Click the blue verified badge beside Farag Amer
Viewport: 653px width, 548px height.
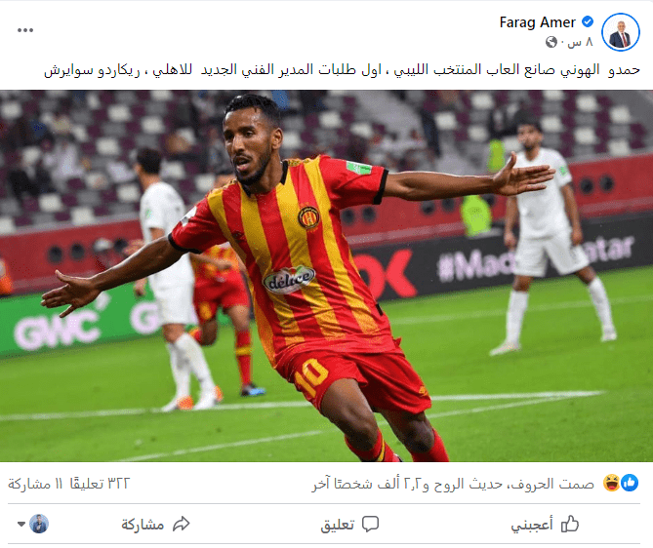coord(588,21)
